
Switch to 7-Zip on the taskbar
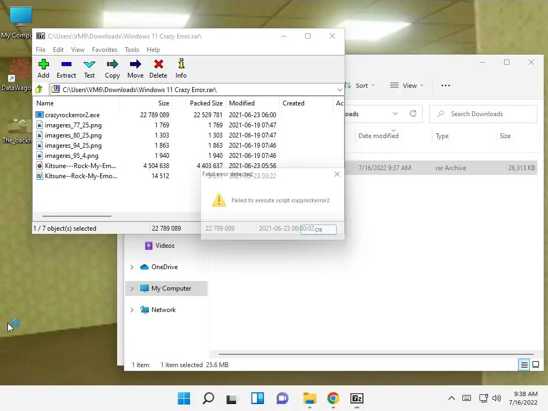click(x=357, y=398)
